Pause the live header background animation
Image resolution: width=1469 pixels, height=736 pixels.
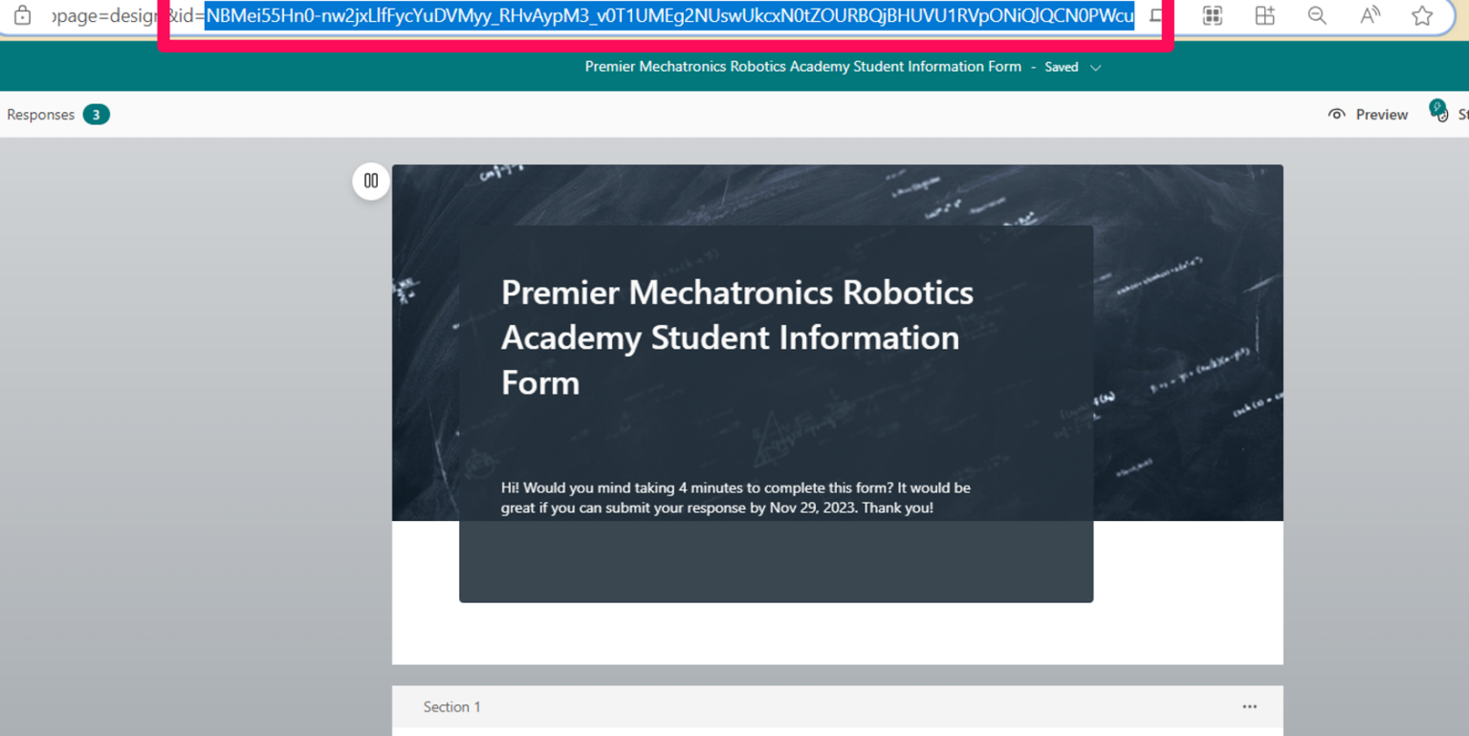coord(371,181)
